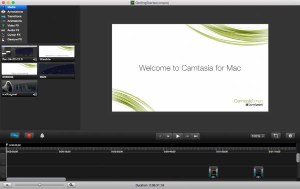Image resolution: width=300 pixels, height=189 pixels.
Task: Click the timeline ruler at 0:01:15;00
Action: click(274, 152)
